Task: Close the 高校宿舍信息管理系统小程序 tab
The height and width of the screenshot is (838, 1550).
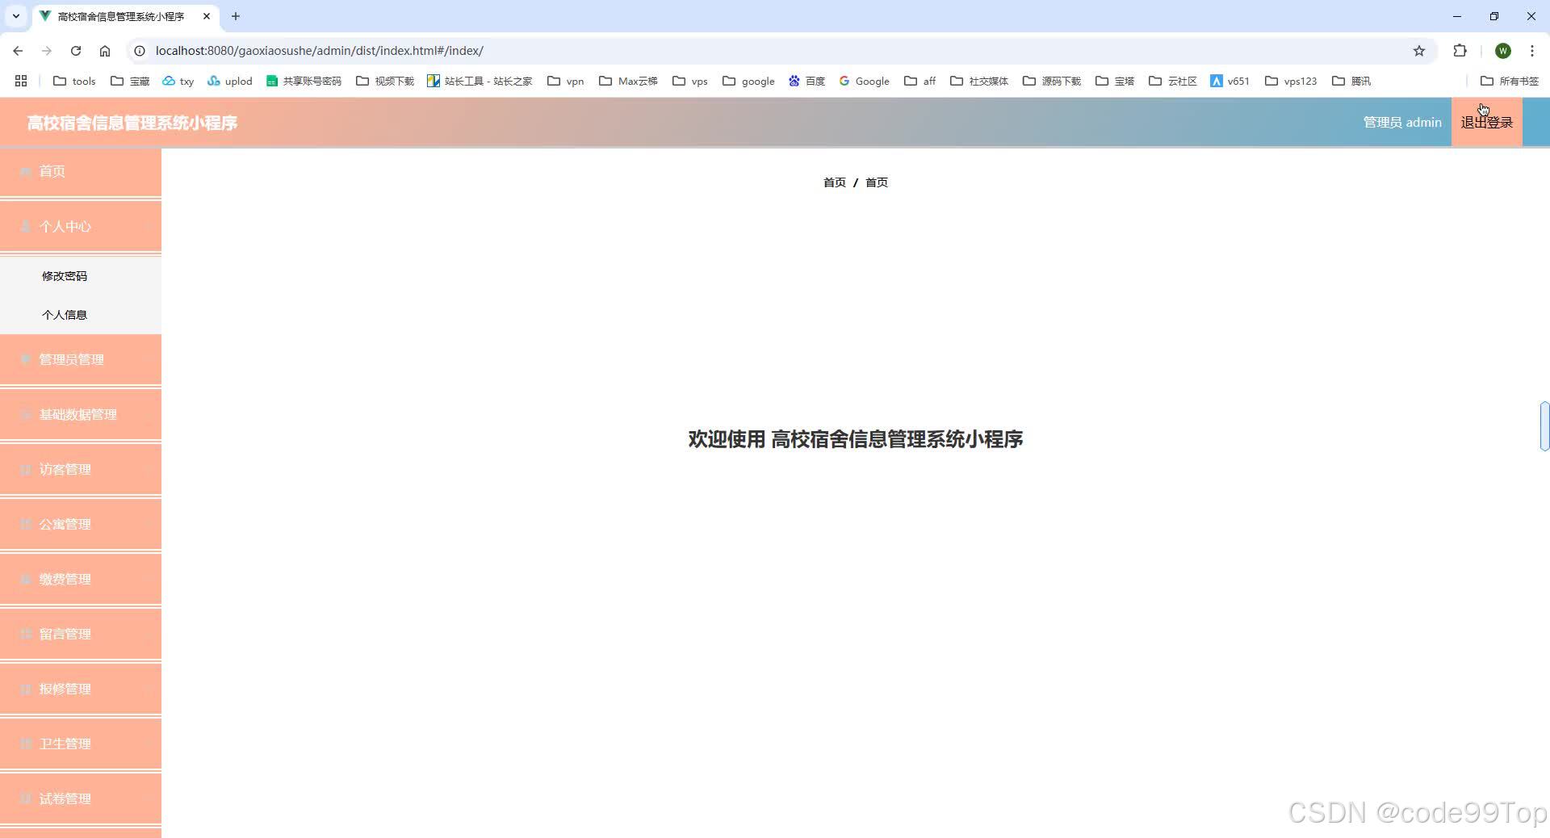Action: (x=207, y=16)
